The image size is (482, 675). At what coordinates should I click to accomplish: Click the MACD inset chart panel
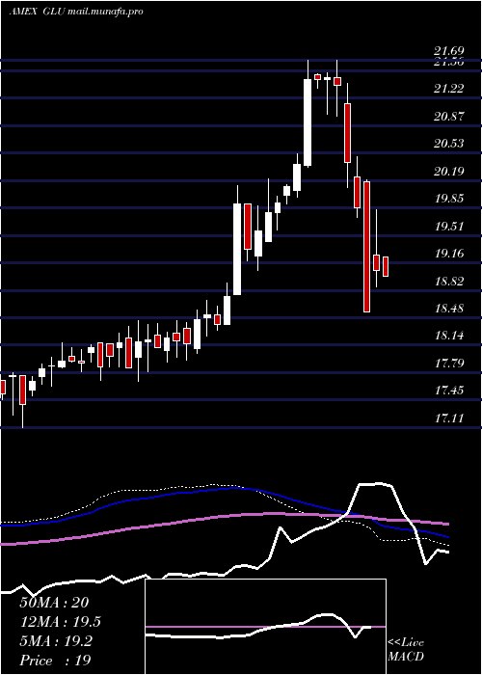tap(265, 627)
